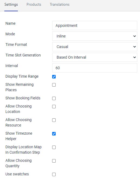Image resolution: width=140 pixels, height=180 pixels.
Task: Select the Settings tab
Action: [x=11, y=4]
